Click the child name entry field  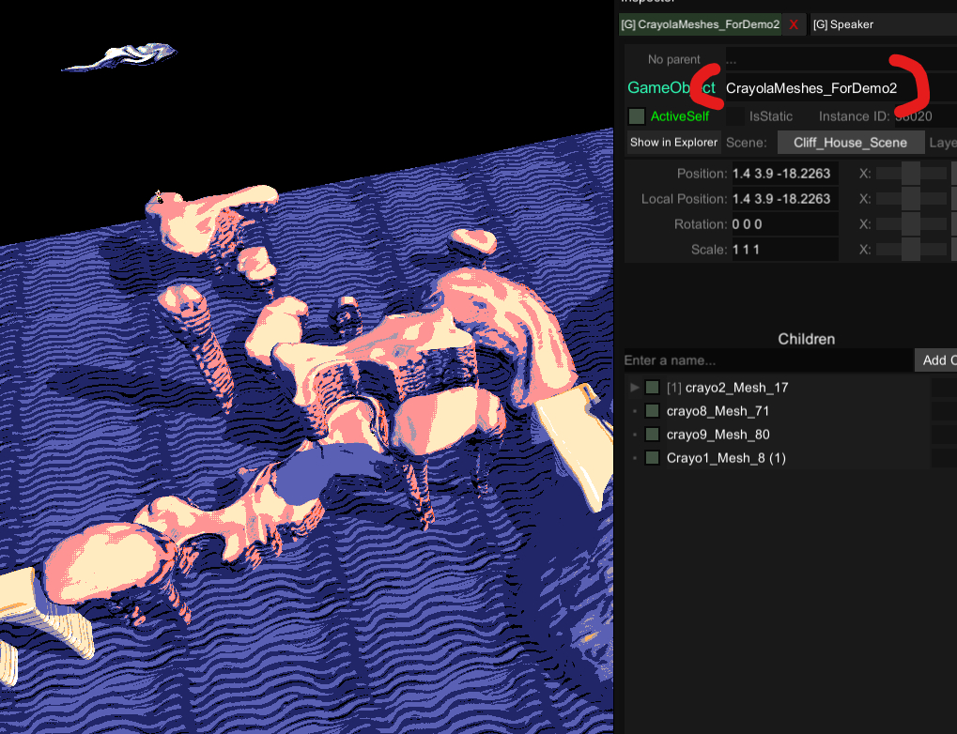coord(767,360)
